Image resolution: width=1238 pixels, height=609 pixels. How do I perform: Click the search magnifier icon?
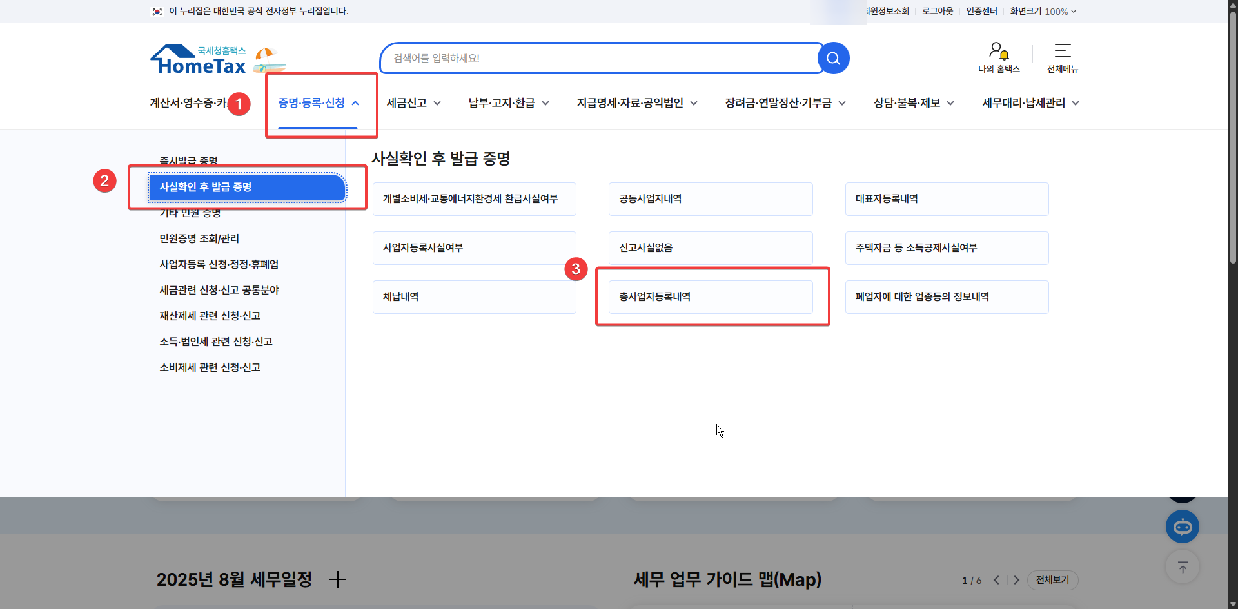(833, 58)
